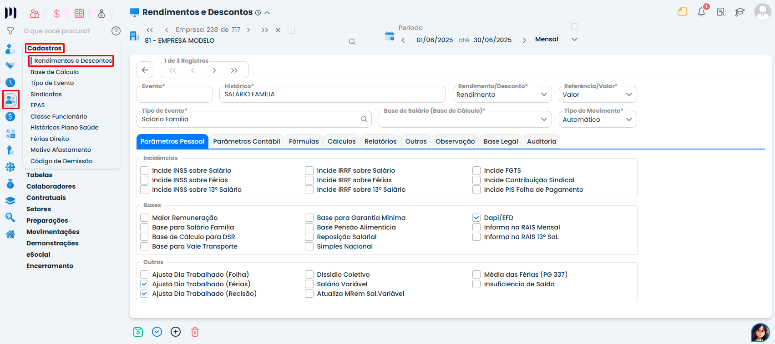Open Base de Cálculo in sidebar
Image resolution: width=775 pixels, height=344 pixels.
(55, 72)
